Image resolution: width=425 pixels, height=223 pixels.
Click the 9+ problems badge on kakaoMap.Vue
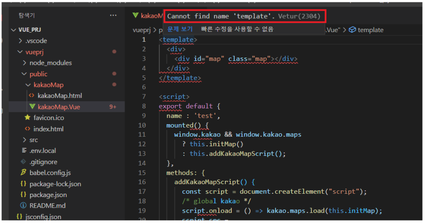(113, 107)
